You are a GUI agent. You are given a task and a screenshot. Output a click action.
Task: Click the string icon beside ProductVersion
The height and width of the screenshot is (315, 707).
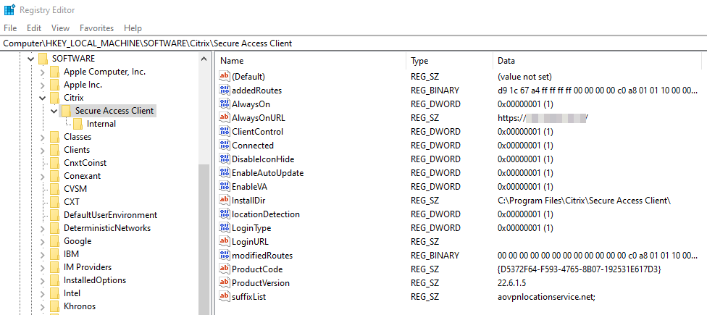224,283
